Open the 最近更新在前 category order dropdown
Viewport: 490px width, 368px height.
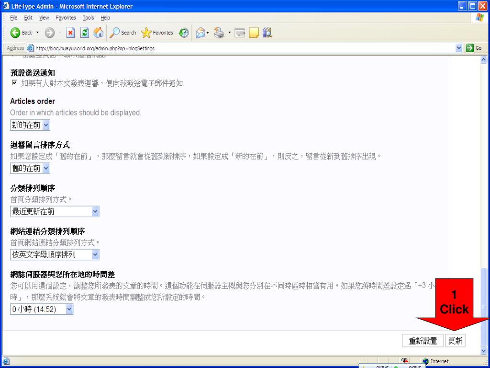[55, 211]
